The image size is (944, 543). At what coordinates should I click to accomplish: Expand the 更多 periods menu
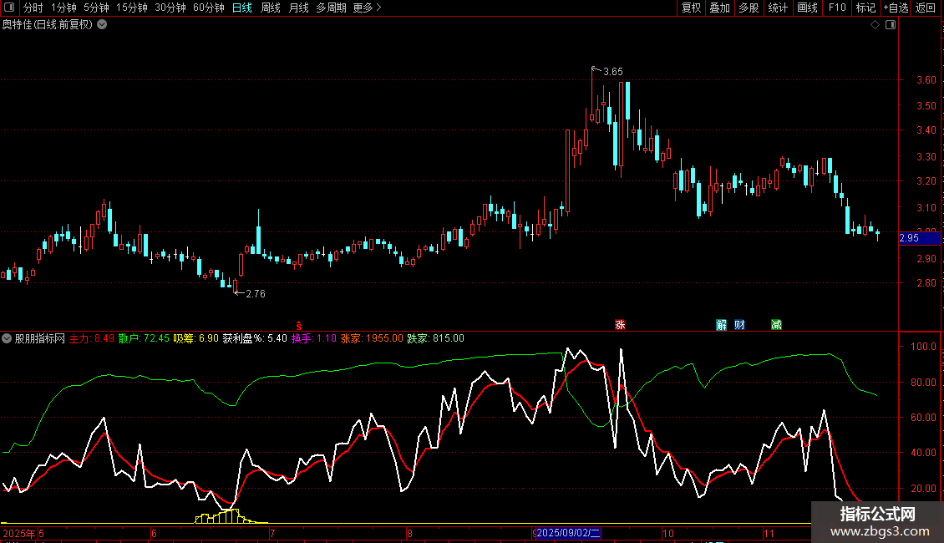(x=367, y=8)
